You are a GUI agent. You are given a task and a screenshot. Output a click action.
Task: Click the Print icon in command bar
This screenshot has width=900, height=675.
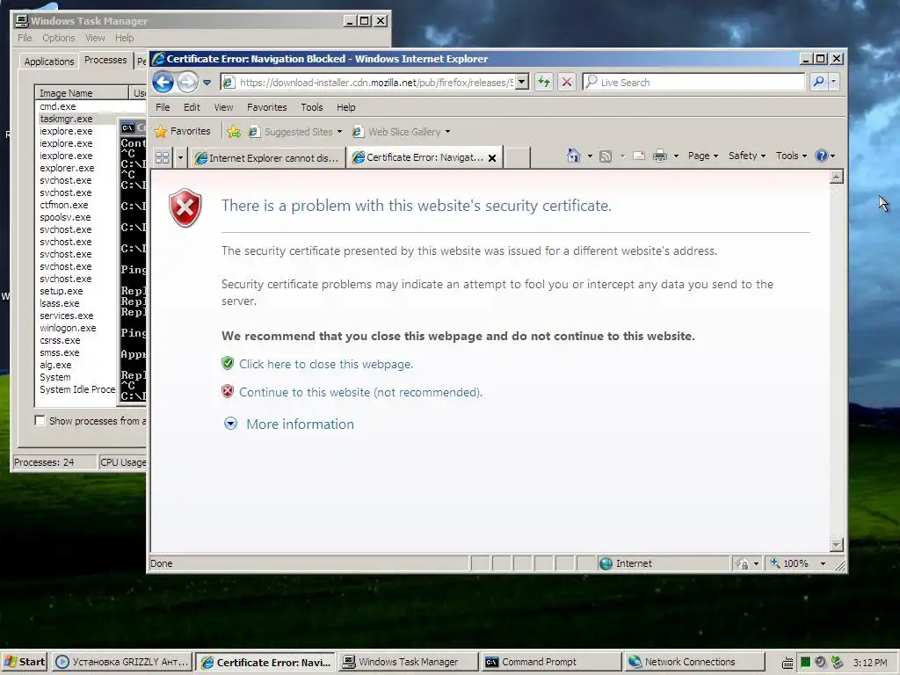[660, 156]
